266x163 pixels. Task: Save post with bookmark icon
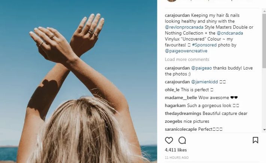tap(256, 140)
